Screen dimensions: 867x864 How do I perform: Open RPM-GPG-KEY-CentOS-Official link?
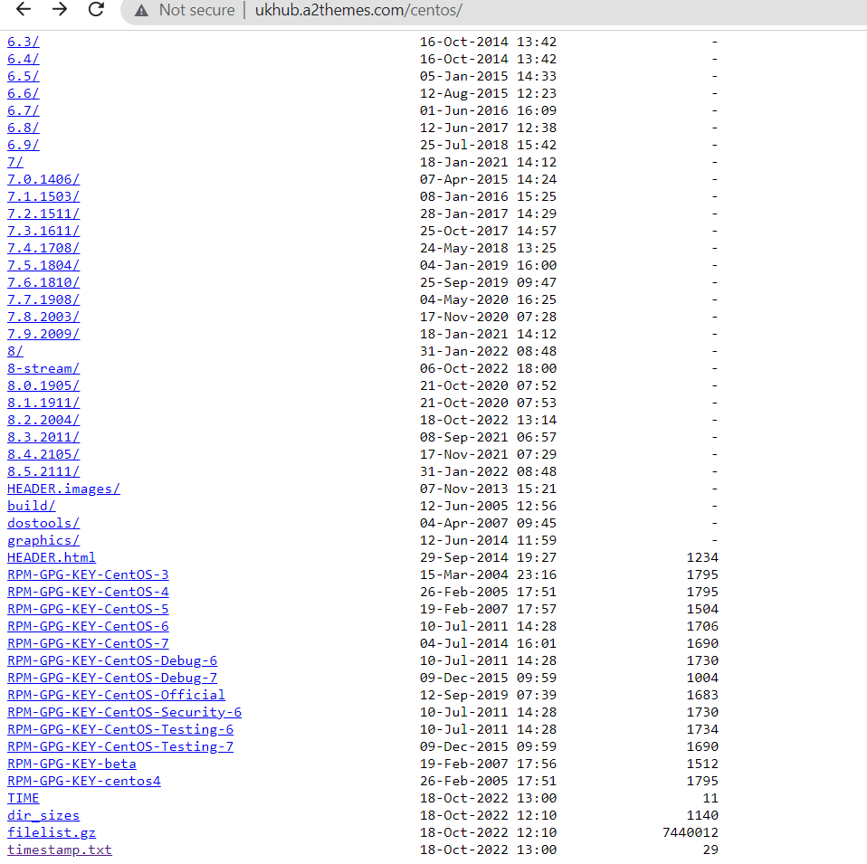pos(116,696)
